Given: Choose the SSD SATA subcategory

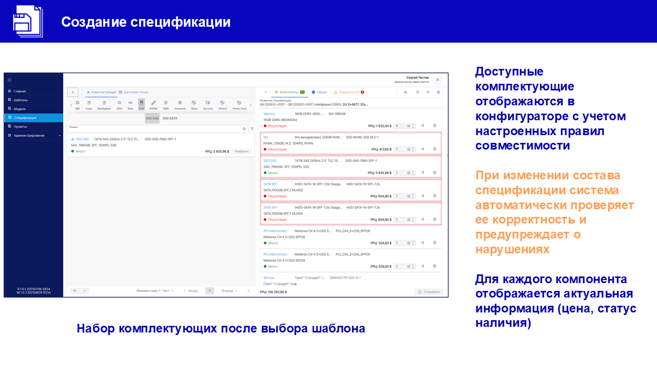Looking at the screenshot, I should click(x=170, y=118).
